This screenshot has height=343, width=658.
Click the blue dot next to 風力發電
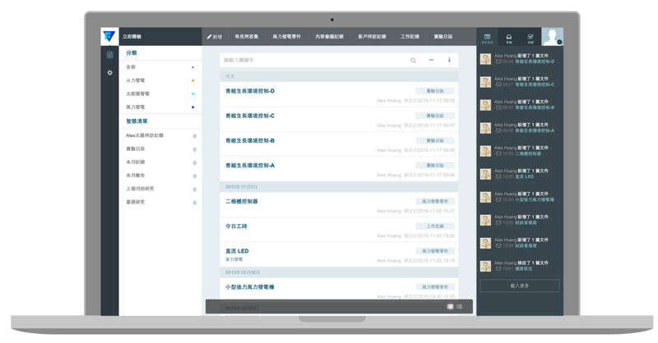(192, 107)
